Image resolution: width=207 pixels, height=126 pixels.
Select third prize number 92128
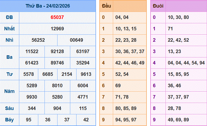pyautogui.click(x=57, y=51)
